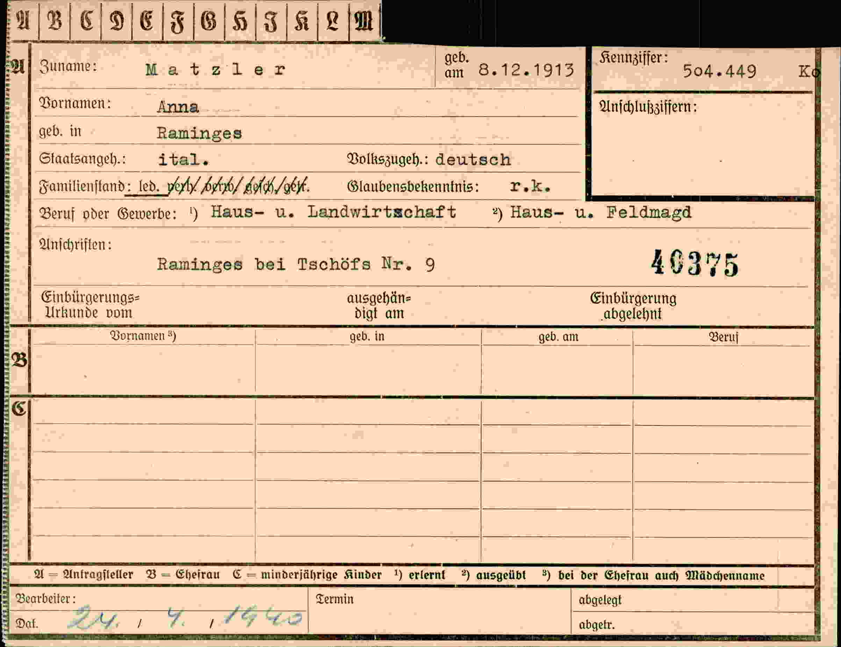This screenshot has height=647, width=841.
Task: Click the 'abgelegt' label
Action: 600,600
